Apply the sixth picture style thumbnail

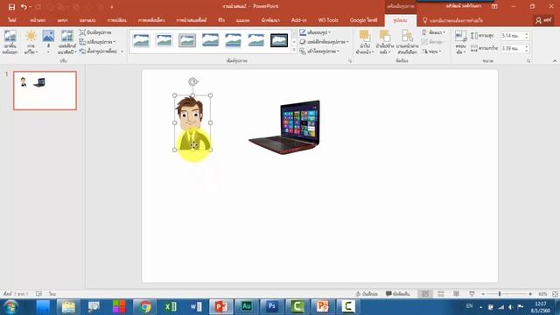tap(256, 40)
